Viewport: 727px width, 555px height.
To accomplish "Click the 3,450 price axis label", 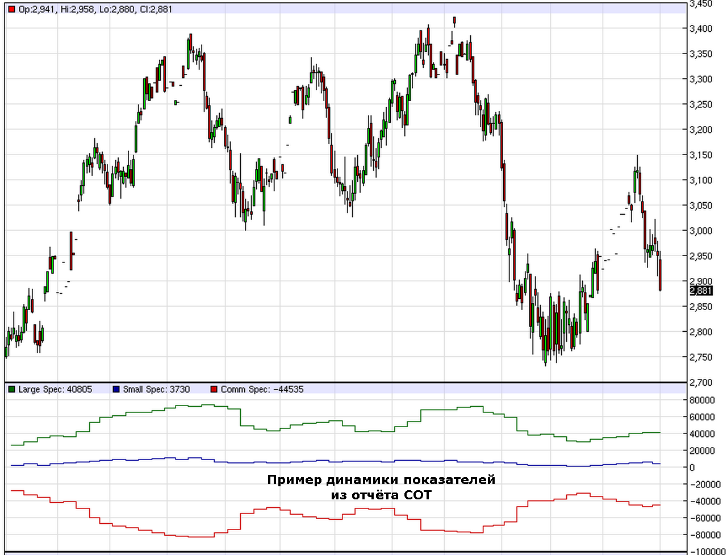I will [x=701, y=4].
